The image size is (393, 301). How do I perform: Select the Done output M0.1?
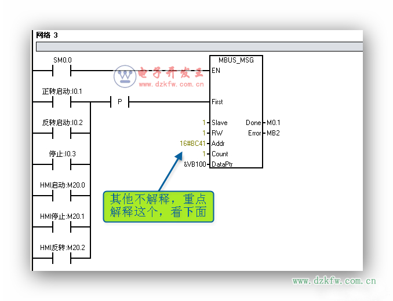click(272, 123)
